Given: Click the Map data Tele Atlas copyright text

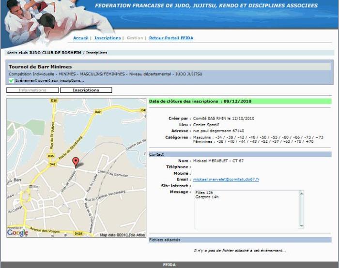Looking at the screenshot, I should coord(122,235).
